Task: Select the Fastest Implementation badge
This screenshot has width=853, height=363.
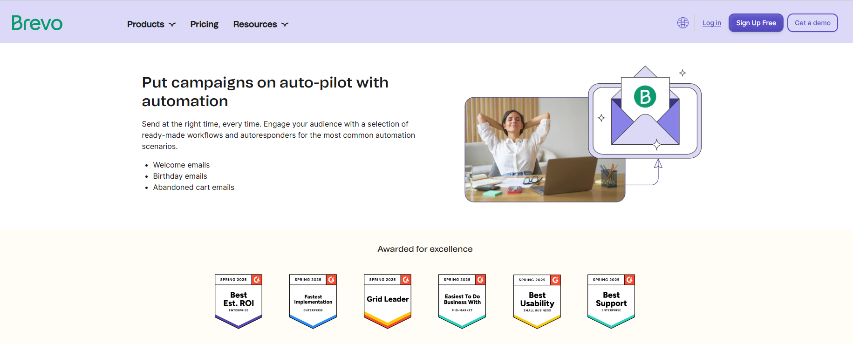Action: (313, 302)
